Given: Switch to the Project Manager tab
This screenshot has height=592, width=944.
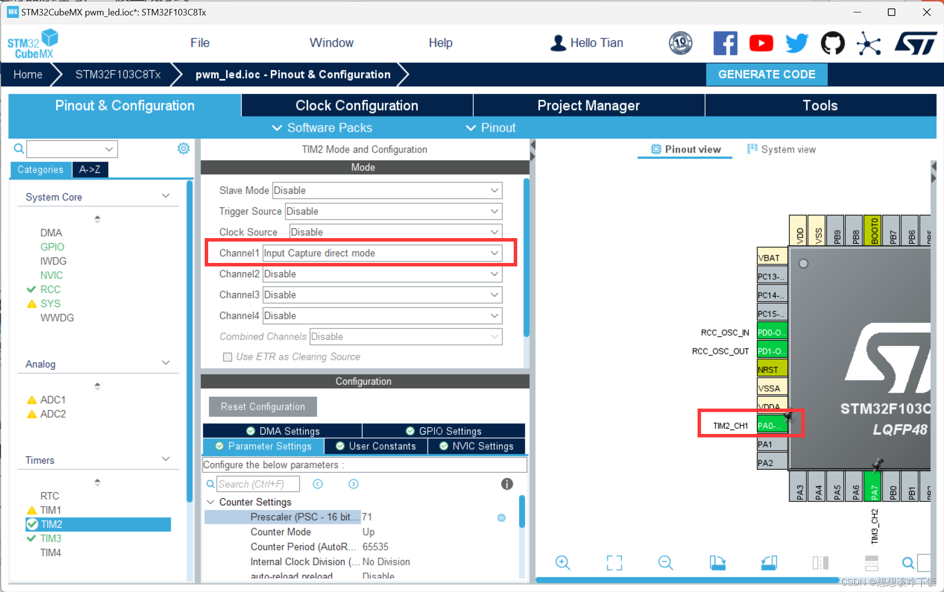Looking at the screenshot, I should (589, 105).
